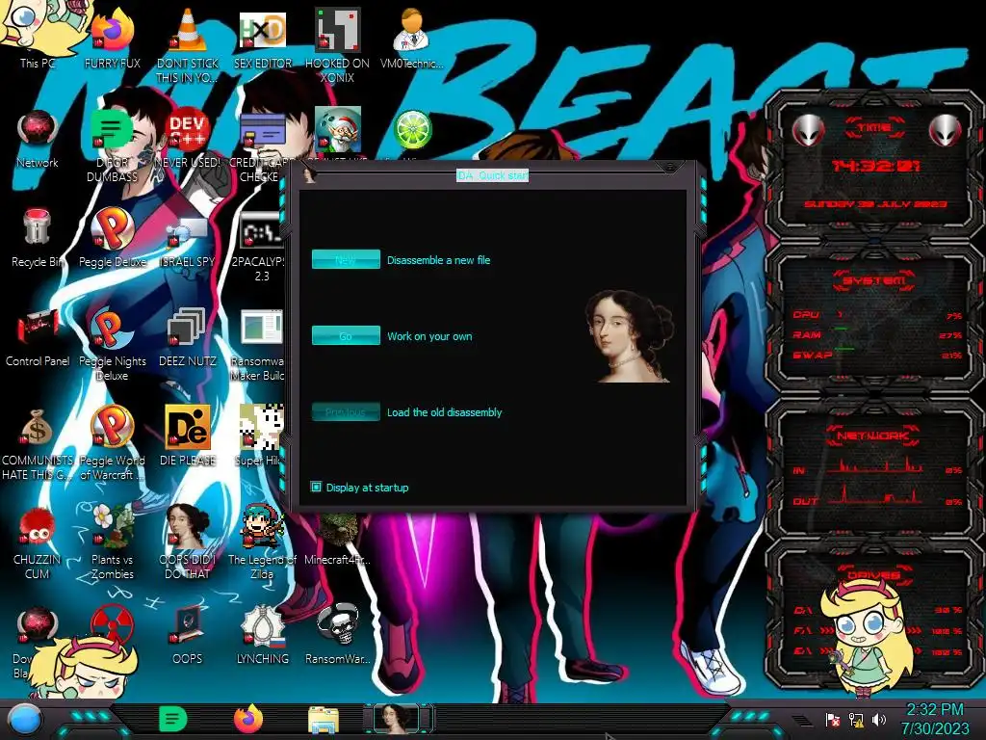
Task: Select the COMMUNISTS HATE THIS money bag shortcut
Action: (x=38, y=443)
